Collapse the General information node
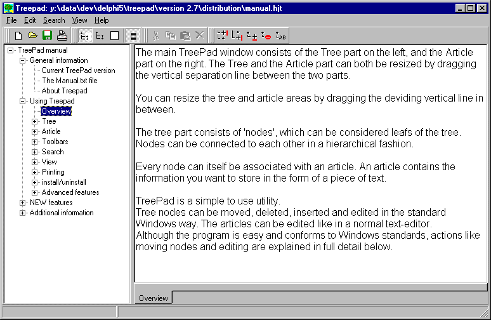This screenshot has height=320, width=491. pos(23,60)
